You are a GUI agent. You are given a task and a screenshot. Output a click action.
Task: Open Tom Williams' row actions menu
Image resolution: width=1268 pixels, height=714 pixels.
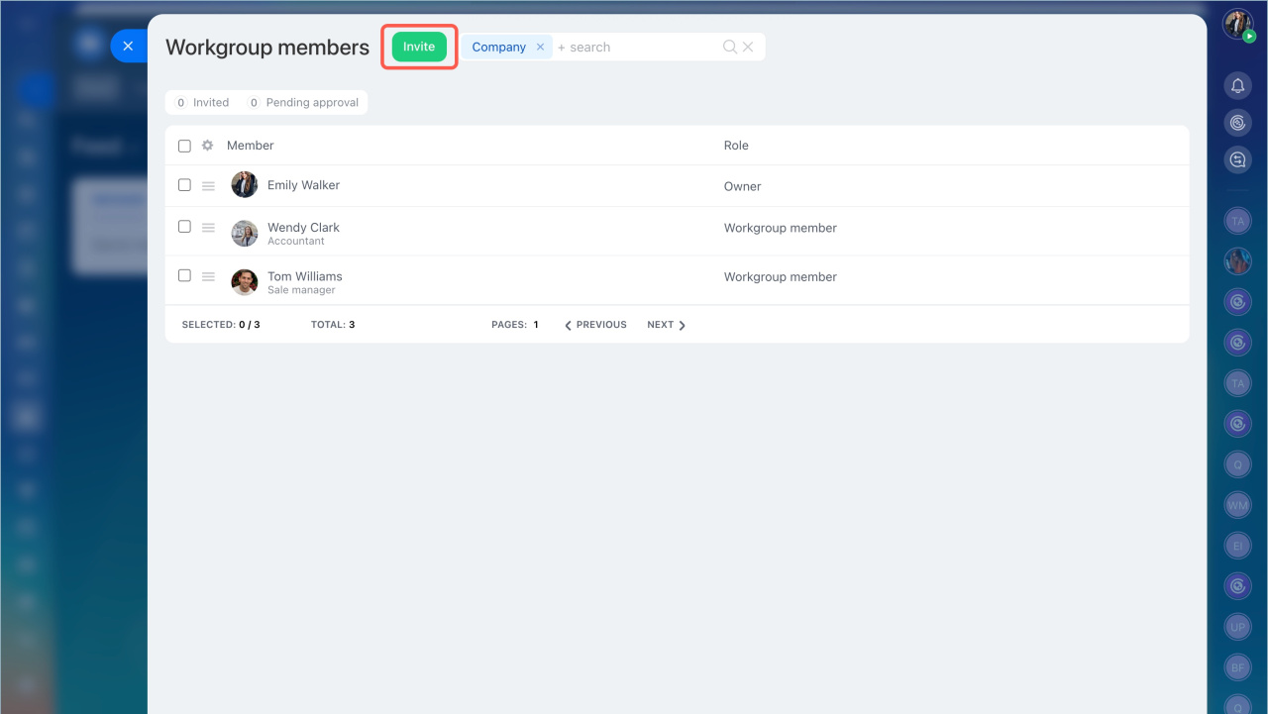208,277
